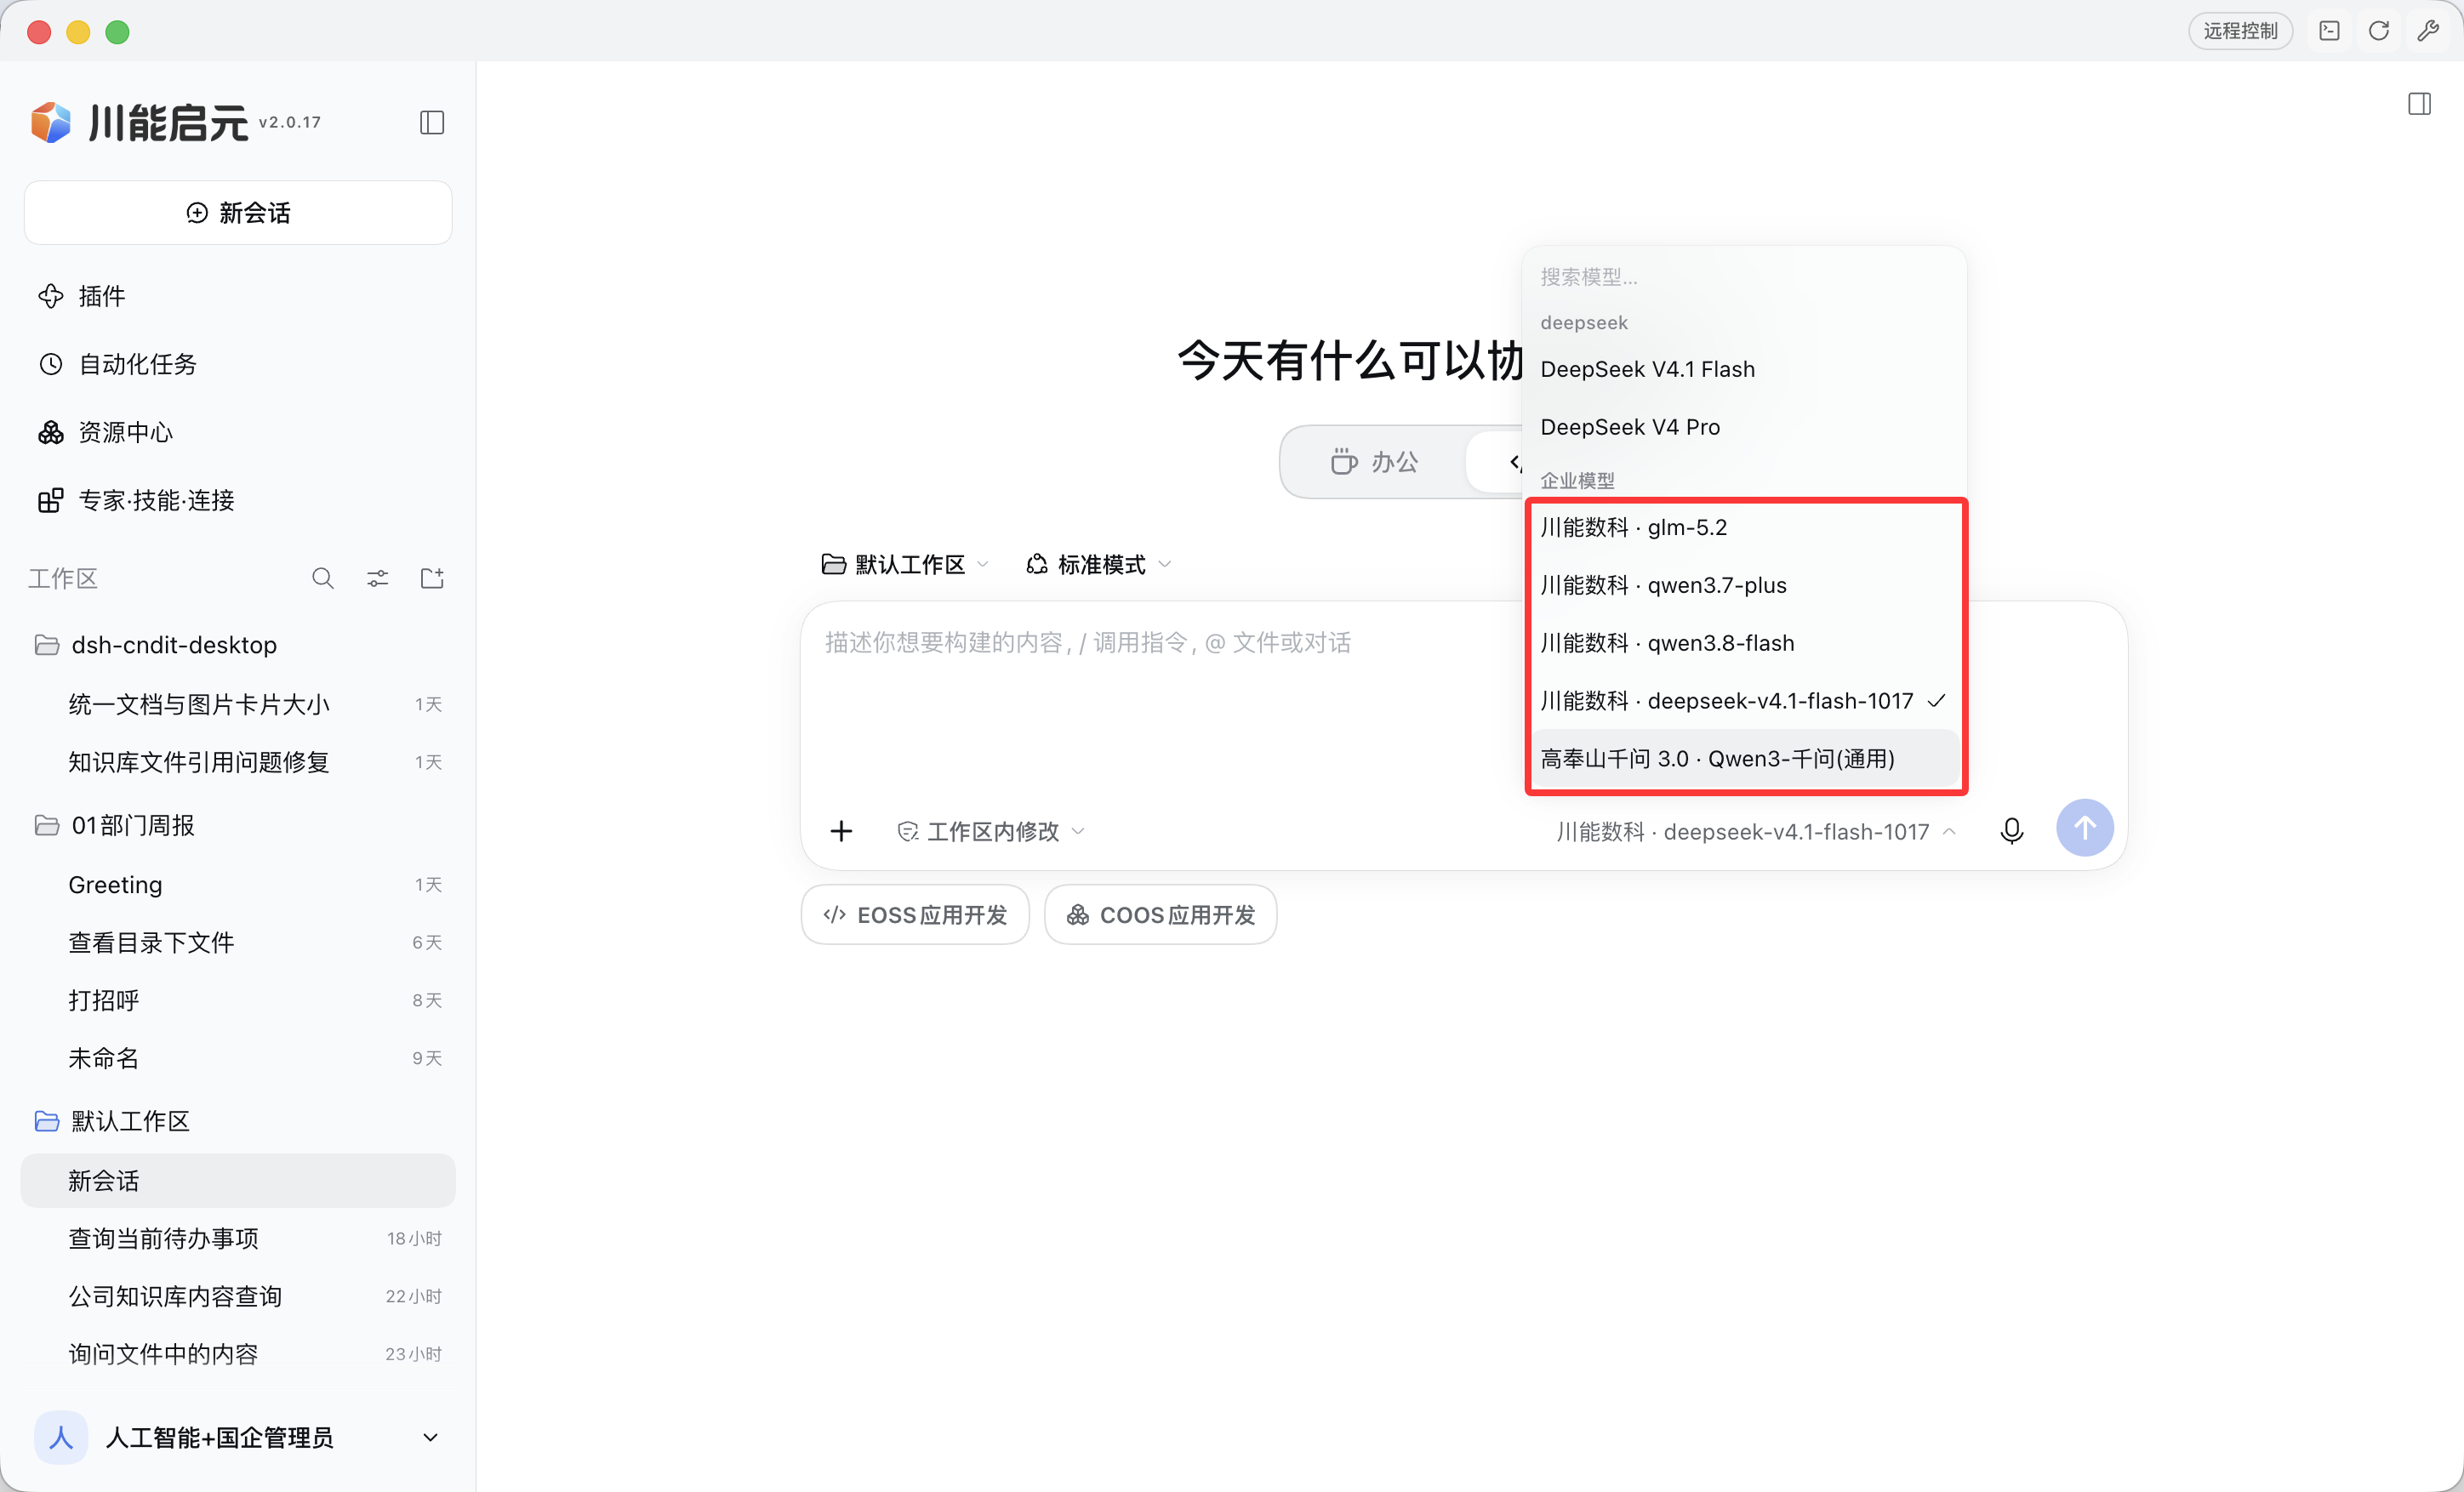Choose 川能数科 · qwen3.7-plus model
The width and height of the screenshot is (2464, 1492).
click(x=1745, y=585)
